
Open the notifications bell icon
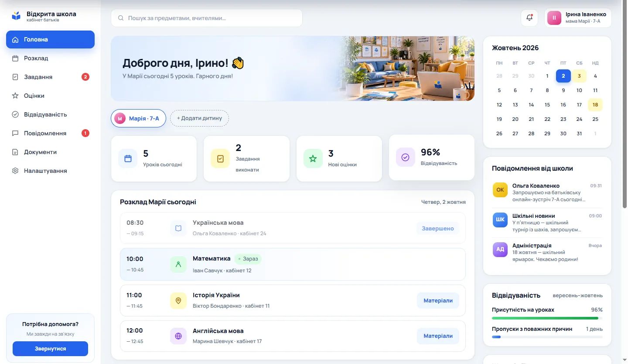529,18
